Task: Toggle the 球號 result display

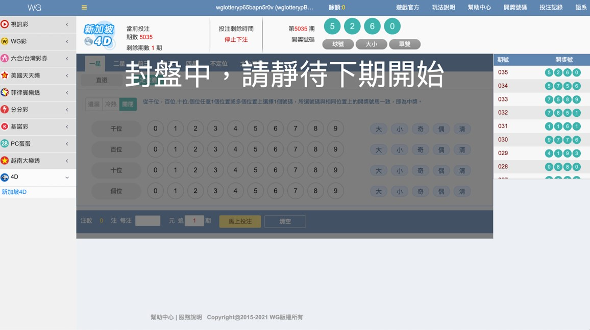Action: click(x=338, y=44)
